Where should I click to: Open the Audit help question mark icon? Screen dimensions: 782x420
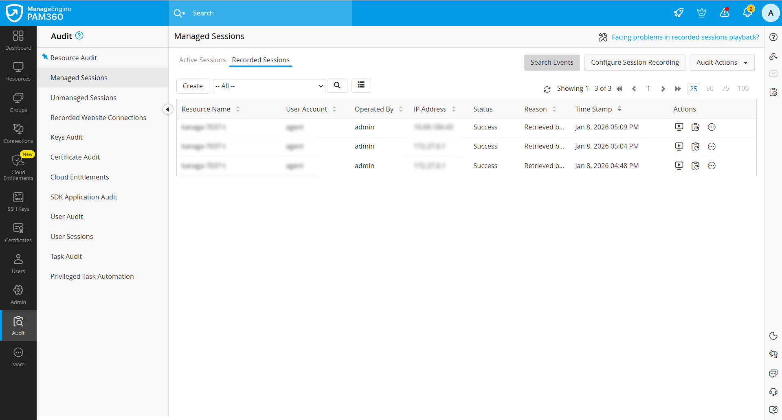pos(79,36)
